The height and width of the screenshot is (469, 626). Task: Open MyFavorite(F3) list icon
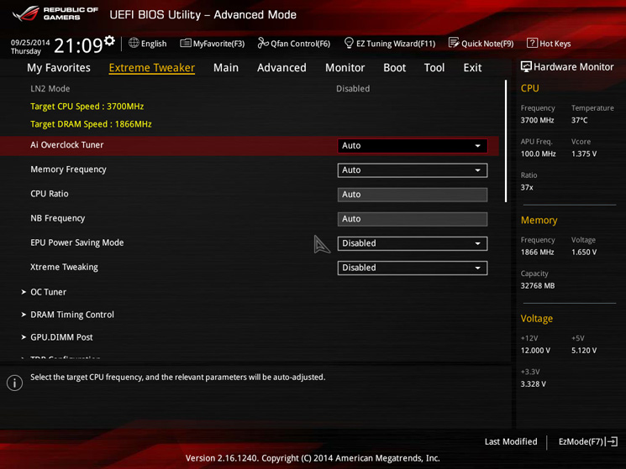pos(185,43)
